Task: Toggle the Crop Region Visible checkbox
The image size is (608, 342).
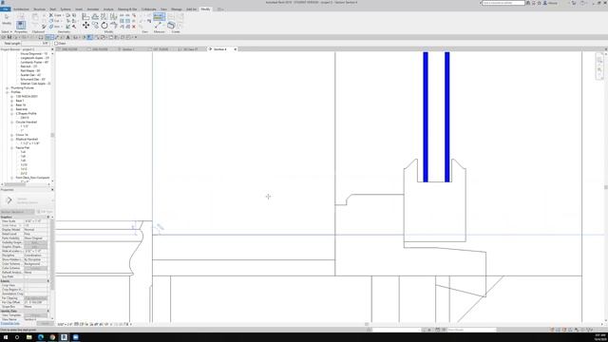Action: [x=26, y=290]
